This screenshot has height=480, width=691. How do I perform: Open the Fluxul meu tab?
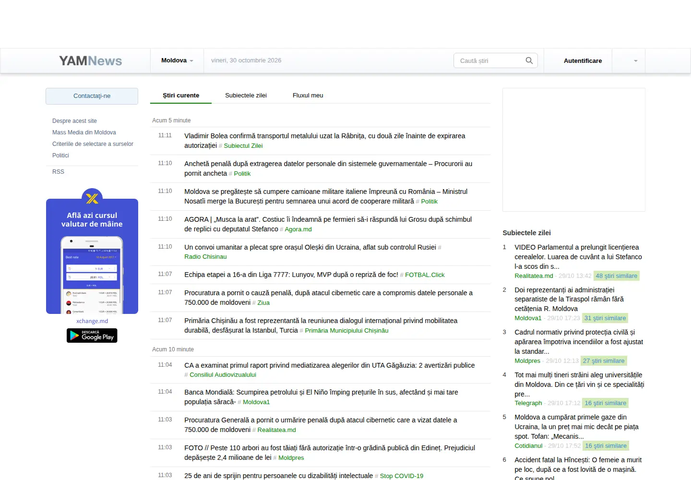point(308,96)
